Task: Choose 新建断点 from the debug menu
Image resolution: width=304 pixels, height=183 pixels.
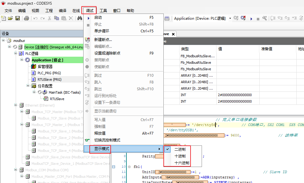Action: [103, 40]
